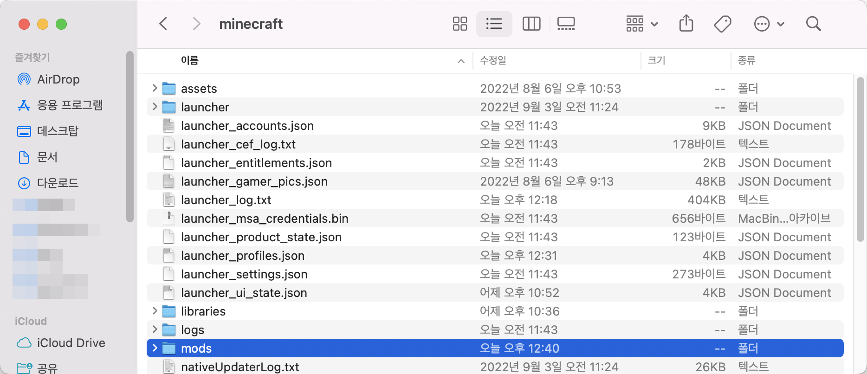Expand the launcher folder
Viewport: 867px width, 374px height.
[x=155, y=106]
